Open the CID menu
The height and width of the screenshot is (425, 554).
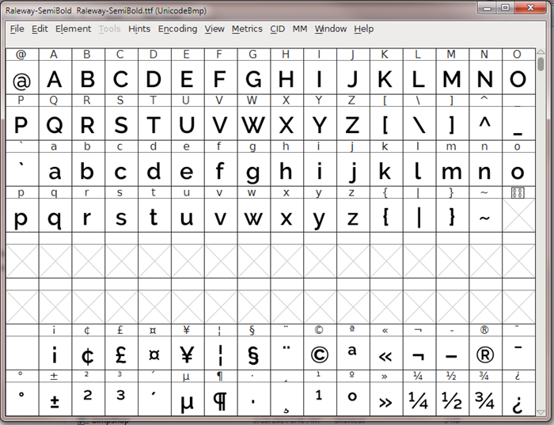277,29
